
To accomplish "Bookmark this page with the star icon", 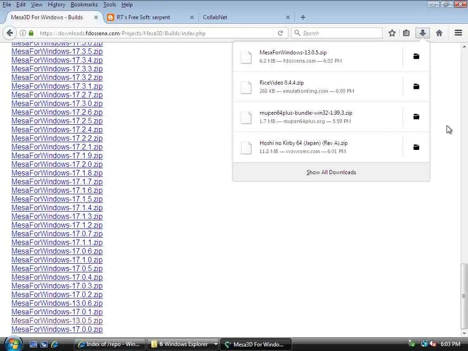I will [392, 33].
